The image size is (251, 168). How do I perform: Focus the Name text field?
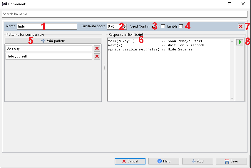coord(47,26)
